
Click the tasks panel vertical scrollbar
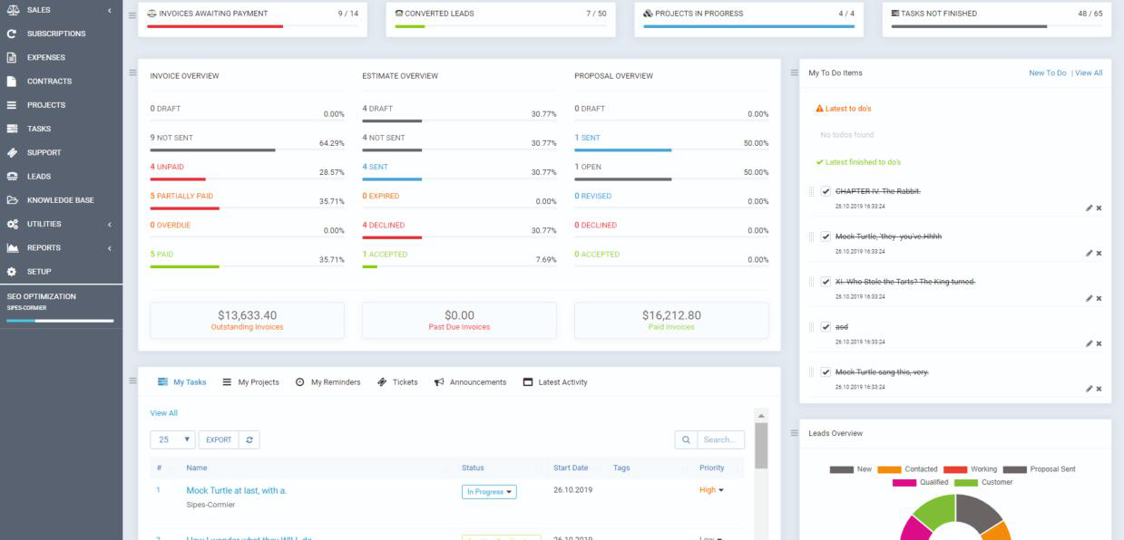pos(761,446)
